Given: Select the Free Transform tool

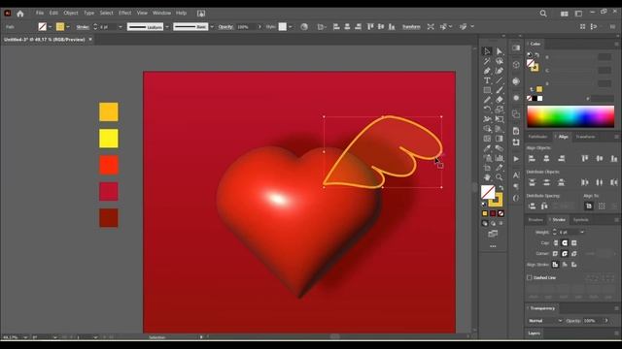Looking at the screenshot, I should pyautogui.click(x=500, y=119).
